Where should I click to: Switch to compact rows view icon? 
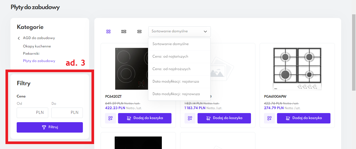point(139,32)
